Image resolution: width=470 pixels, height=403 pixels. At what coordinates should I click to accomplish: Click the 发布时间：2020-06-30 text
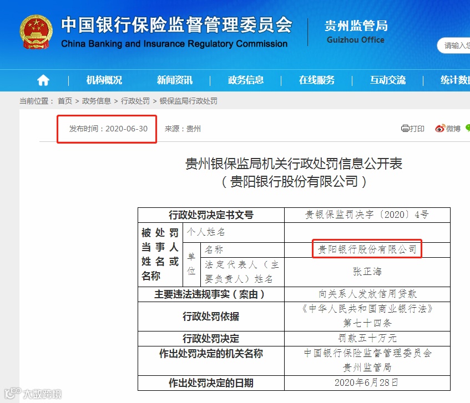coord(108,129)
